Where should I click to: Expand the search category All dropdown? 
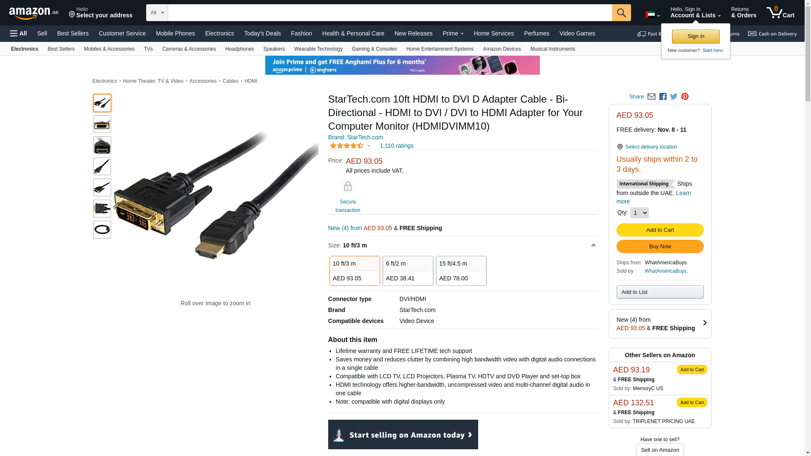tap(157, 13)
